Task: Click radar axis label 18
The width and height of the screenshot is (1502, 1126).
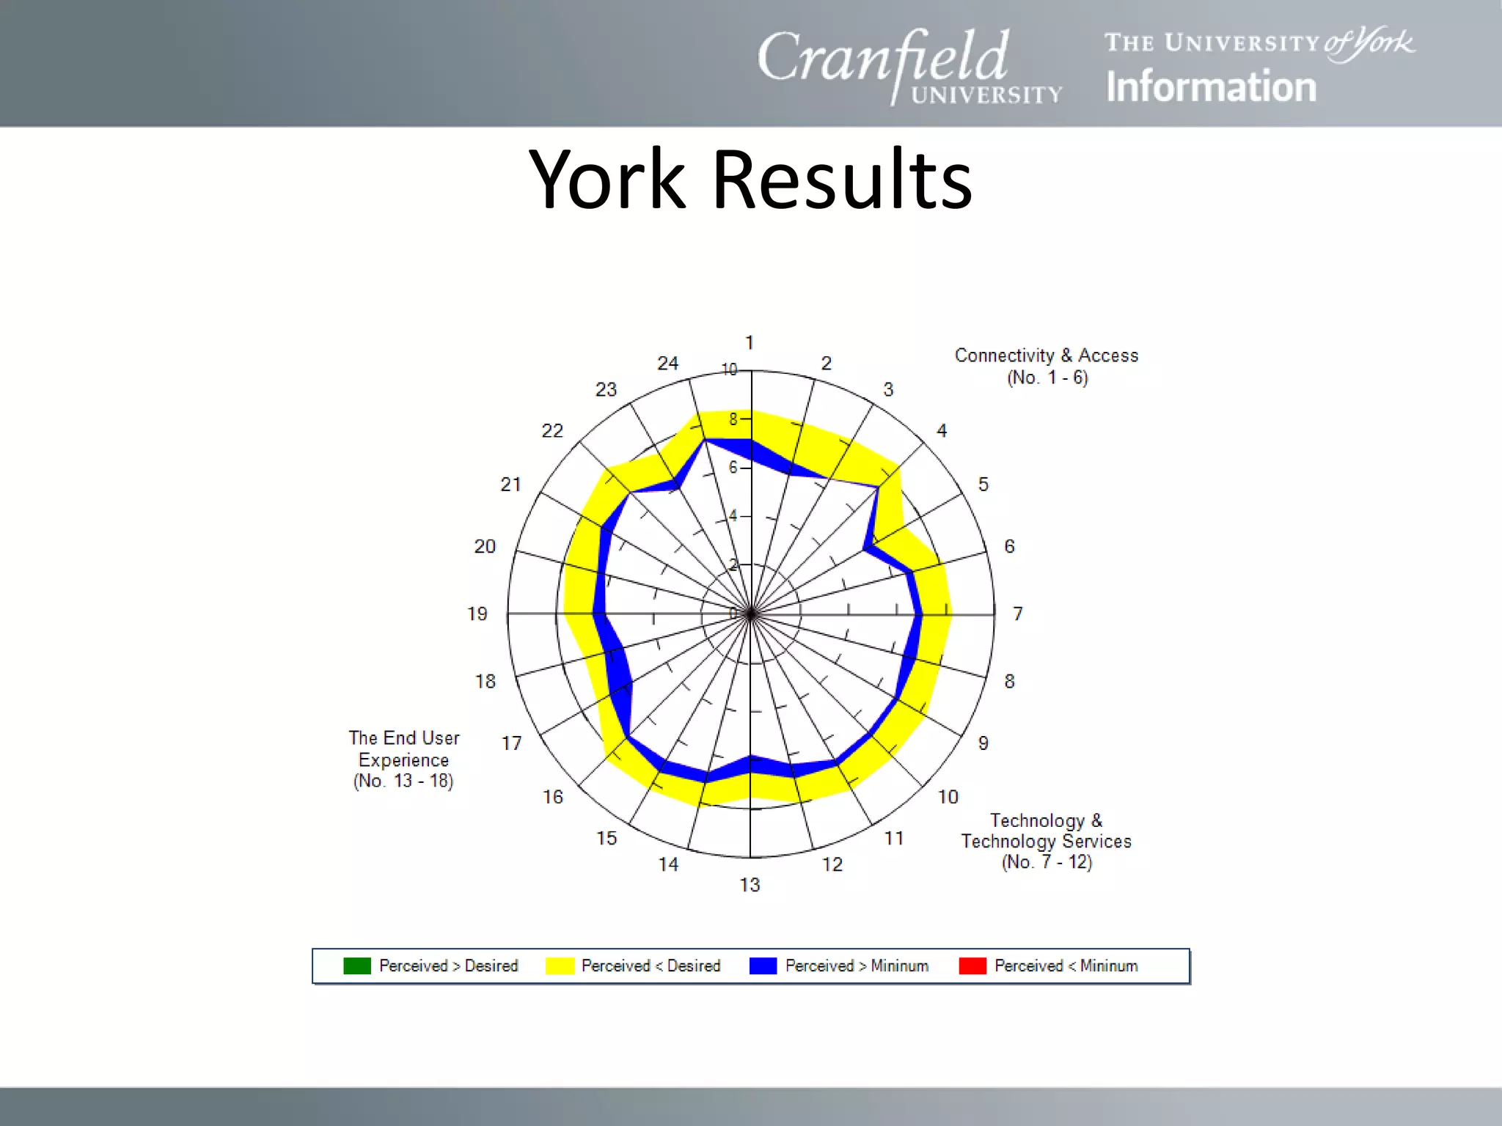Action: pyautogui.click(x=486, y=681)
